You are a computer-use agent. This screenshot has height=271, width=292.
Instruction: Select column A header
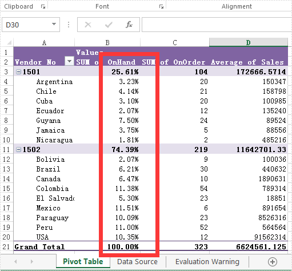[44, 42]
